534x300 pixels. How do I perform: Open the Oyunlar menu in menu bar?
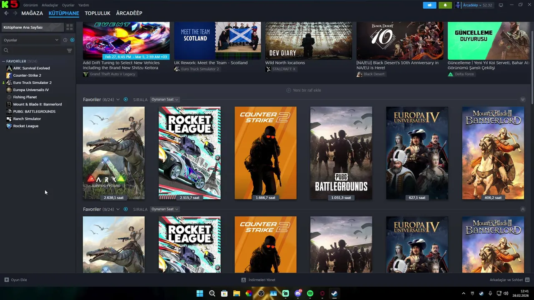click(68, 5)
